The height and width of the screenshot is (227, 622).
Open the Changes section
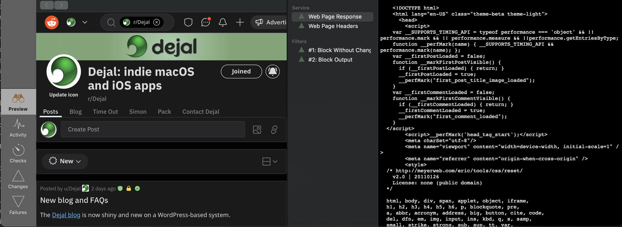tap(18, 180)
